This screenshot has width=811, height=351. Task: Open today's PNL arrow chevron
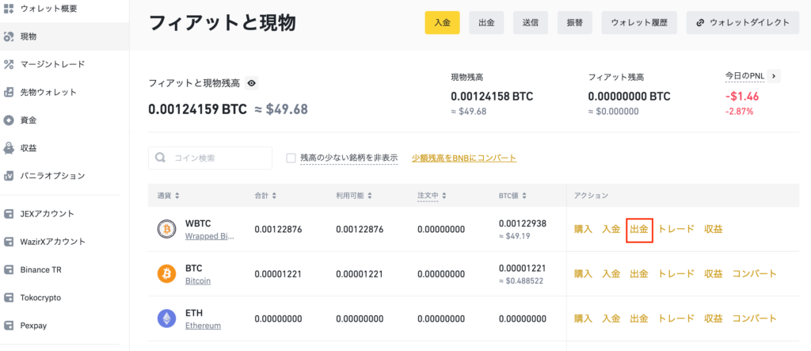pos(773,76)
